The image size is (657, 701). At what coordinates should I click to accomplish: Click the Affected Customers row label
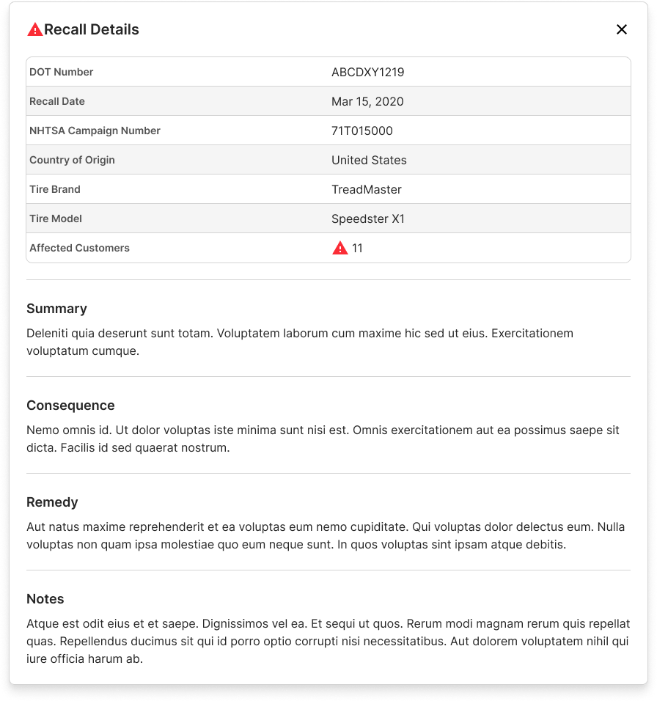click(79, 248)
